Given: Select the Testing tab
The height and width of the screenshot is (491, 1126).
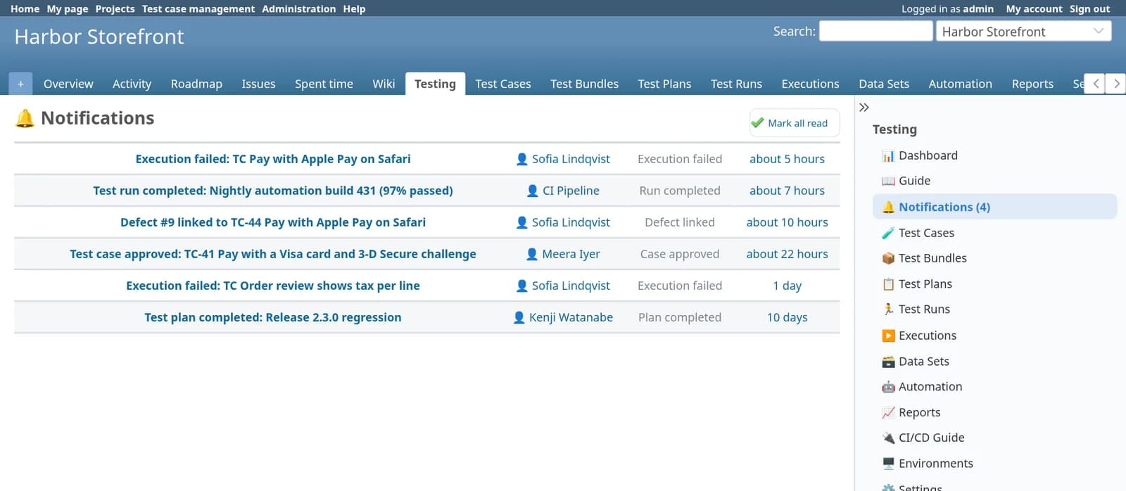Looking at the screenshot, I should tap(435, 84).
